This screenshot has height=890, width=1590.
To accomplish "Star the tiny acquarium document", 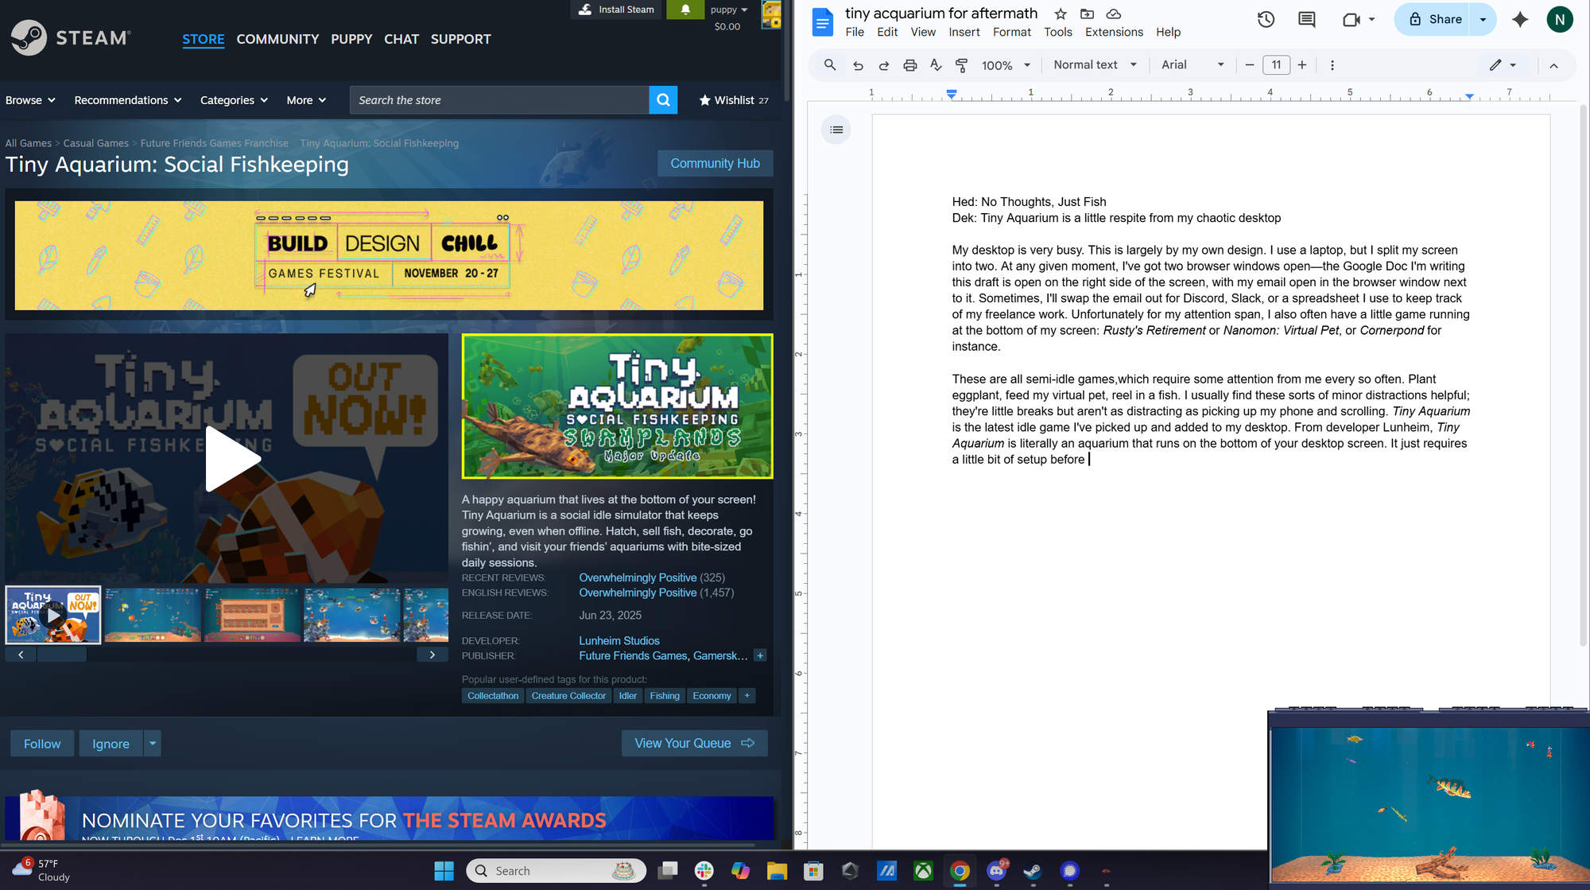I will [x=1060, y=14].
